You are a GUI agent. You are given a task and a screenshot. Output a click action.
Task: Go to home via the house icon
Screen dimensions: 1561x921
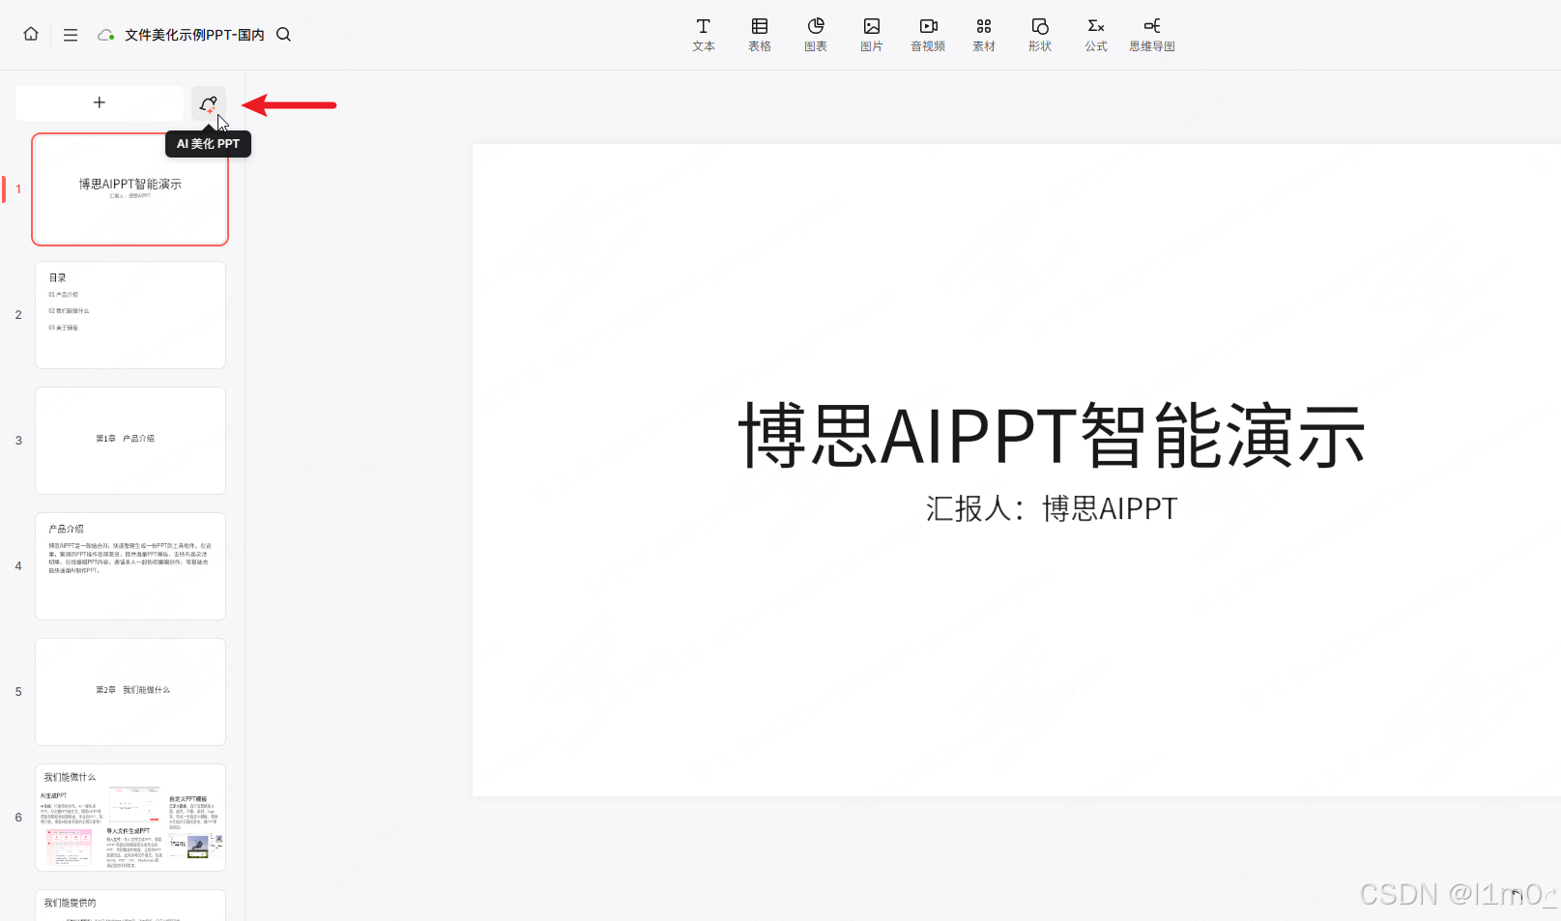click(x=31, y=34)
